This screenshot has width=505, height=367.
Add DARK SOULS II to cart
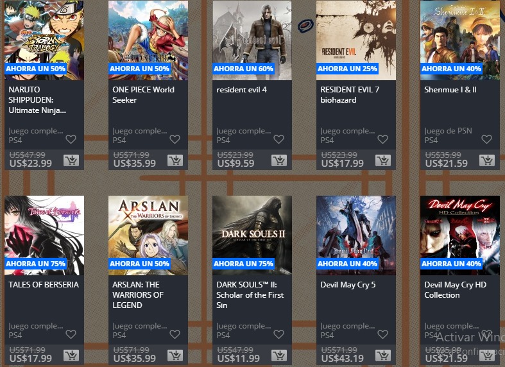[279, 355]
